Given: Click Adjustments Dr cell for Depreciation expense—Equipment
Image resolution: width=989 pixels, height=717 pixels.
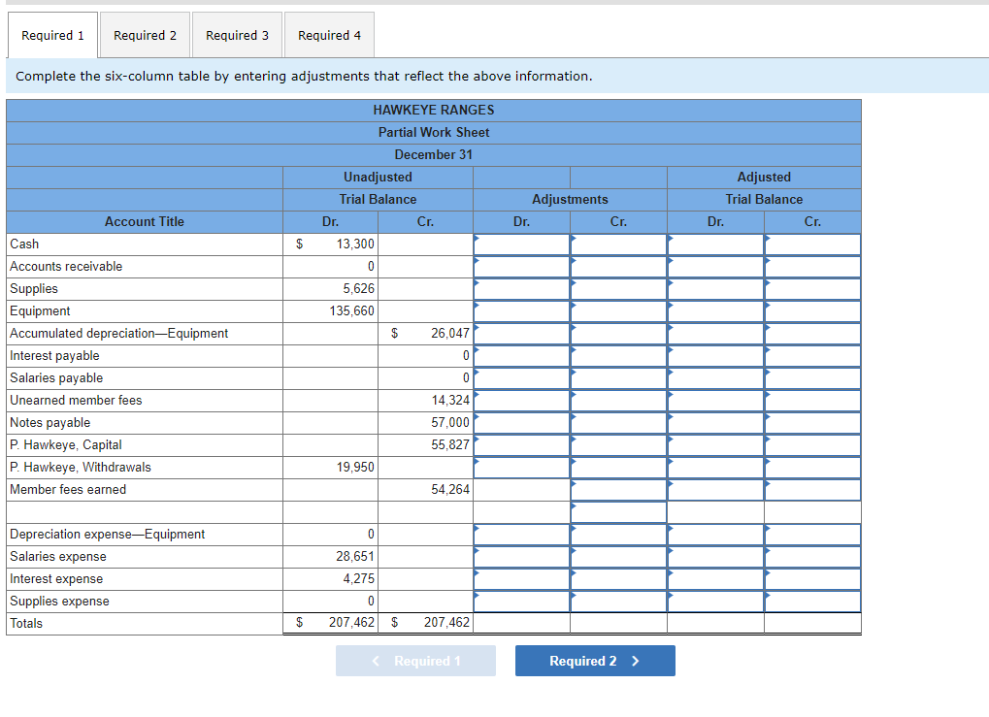Looking at the screenshot, I should (x=521, y=535).
